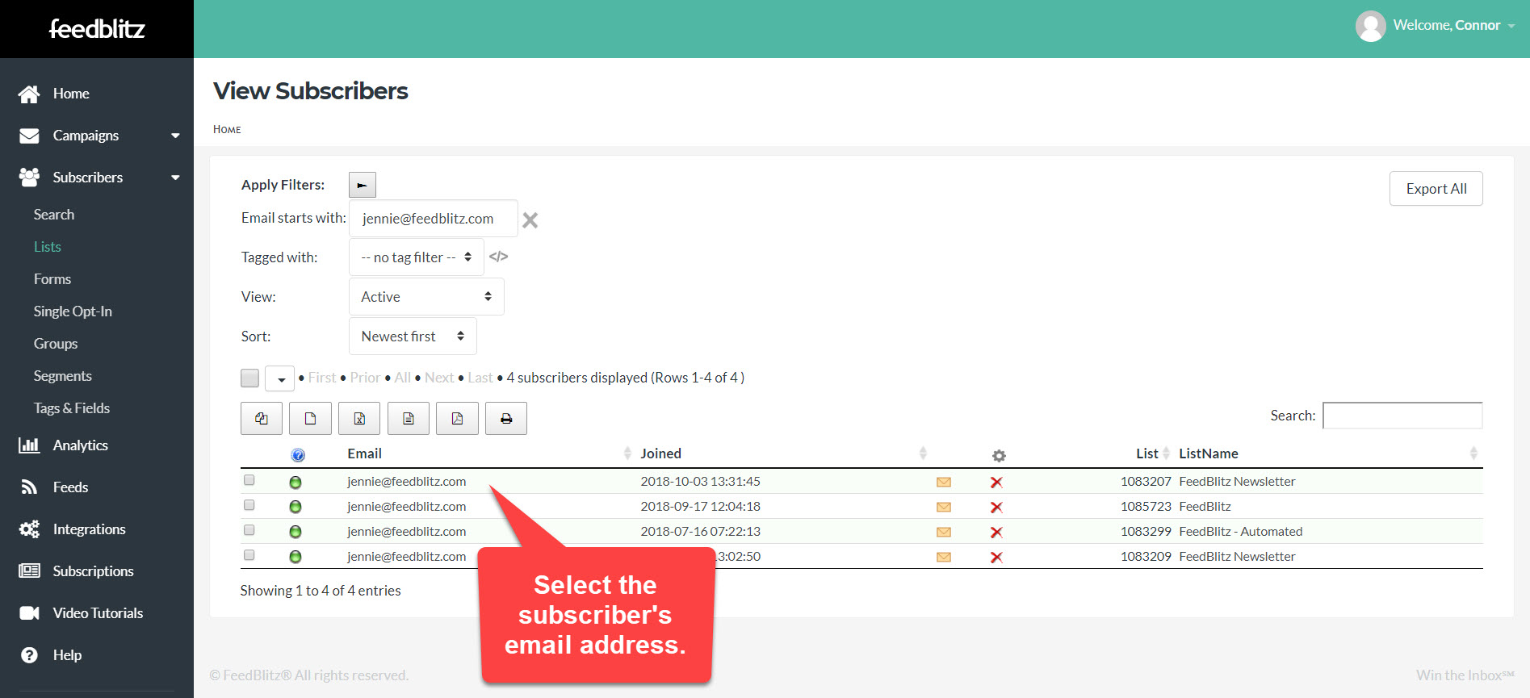The image size is (1530, 698).
Task: Go to Lists under Subscribers
Action: pos(48,247)
